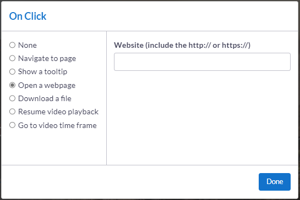The height and width of the screenshot is (200, 300).
Task: Click the 'Go to video time frame' text
Action: pos(57,125)
